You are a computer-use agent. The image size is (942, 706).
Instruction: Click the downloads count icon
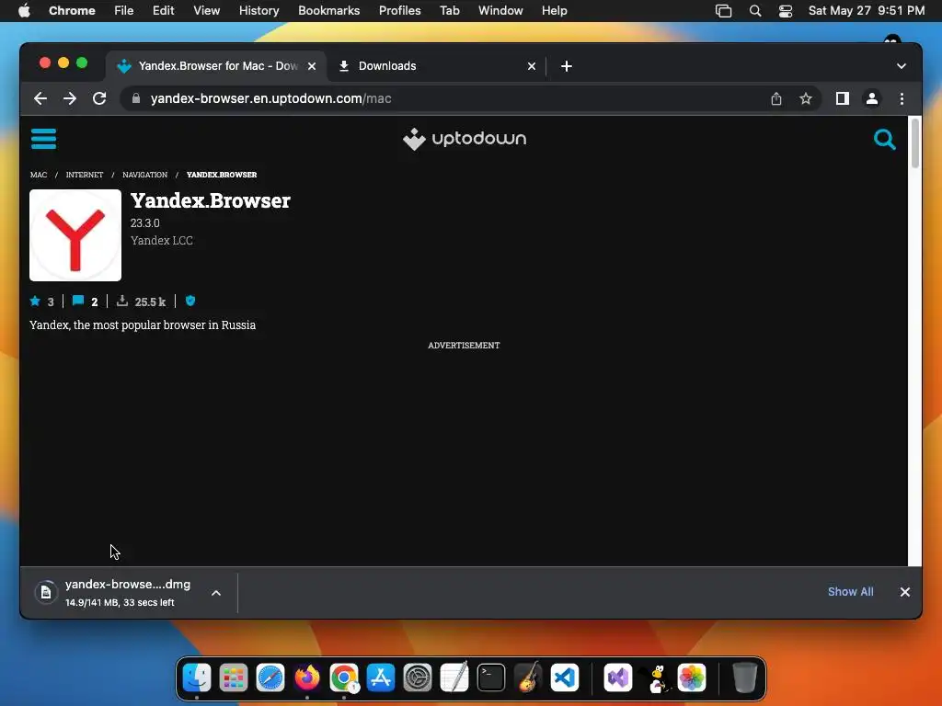[x=122, y=301]
